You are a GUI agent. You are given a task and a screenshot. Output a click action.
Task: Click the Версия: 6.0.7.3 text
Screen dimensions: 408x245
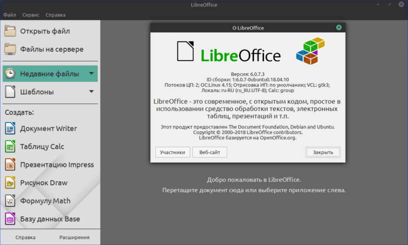pos(248,74)
